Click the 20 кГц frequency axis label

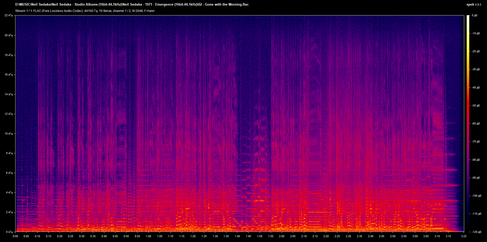coord(9,35)
